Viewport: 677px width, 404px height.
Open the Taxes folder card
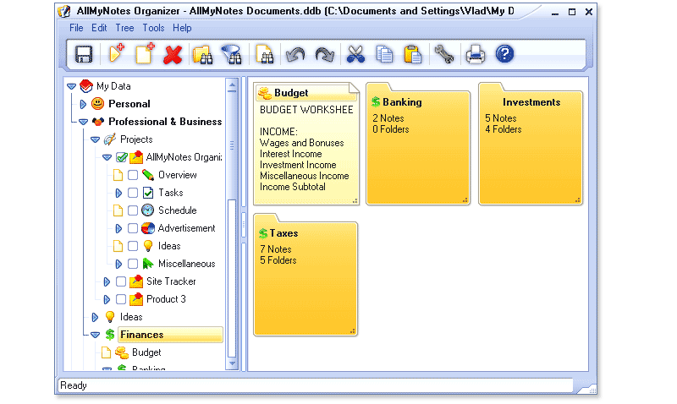pyautogui.click(x=305, y=275)
